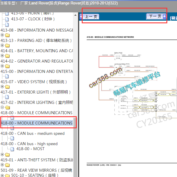Click the document icon for 413-06 HORN
Image resolution: width=177 pixels, height=177 pixels.
coord(7,14)
